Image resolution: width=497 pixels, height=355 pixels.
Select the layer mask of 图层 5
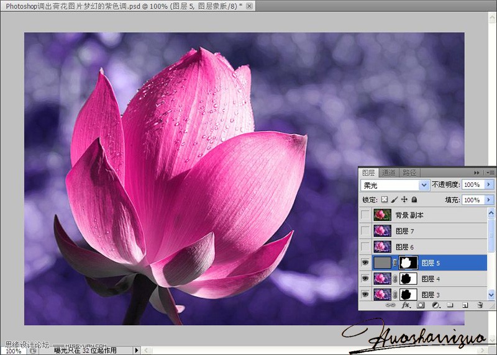click(408, 263)
